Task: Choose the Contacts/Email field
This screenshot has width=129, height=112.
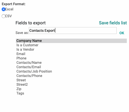Action: click(71, 67)
